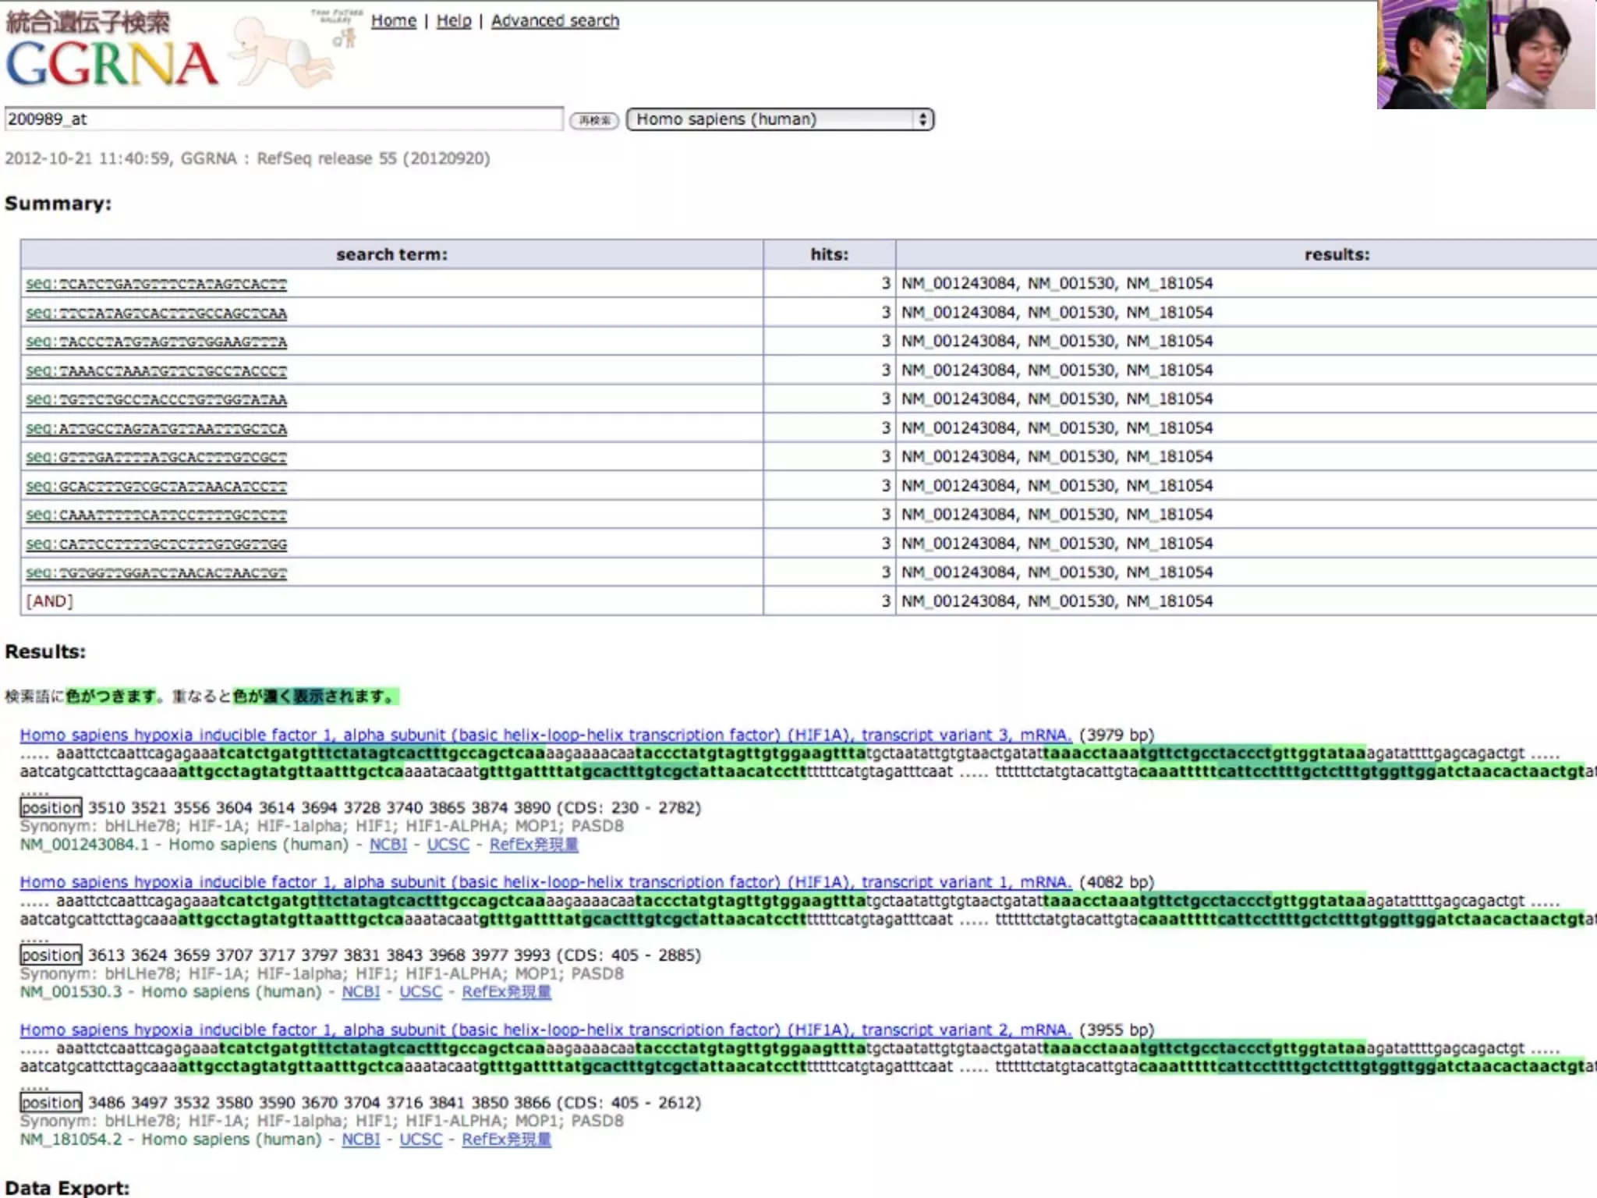This screenshot has width=1597, height=1198.
Task: Open search term seq:TACCCTATGTAGTTGTGGAAGTTTA
Action: [x=156, y=342]
